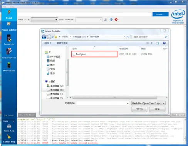Click the Open button in dialog
Viewport: 188px width, 146px height.
[139, 109]
